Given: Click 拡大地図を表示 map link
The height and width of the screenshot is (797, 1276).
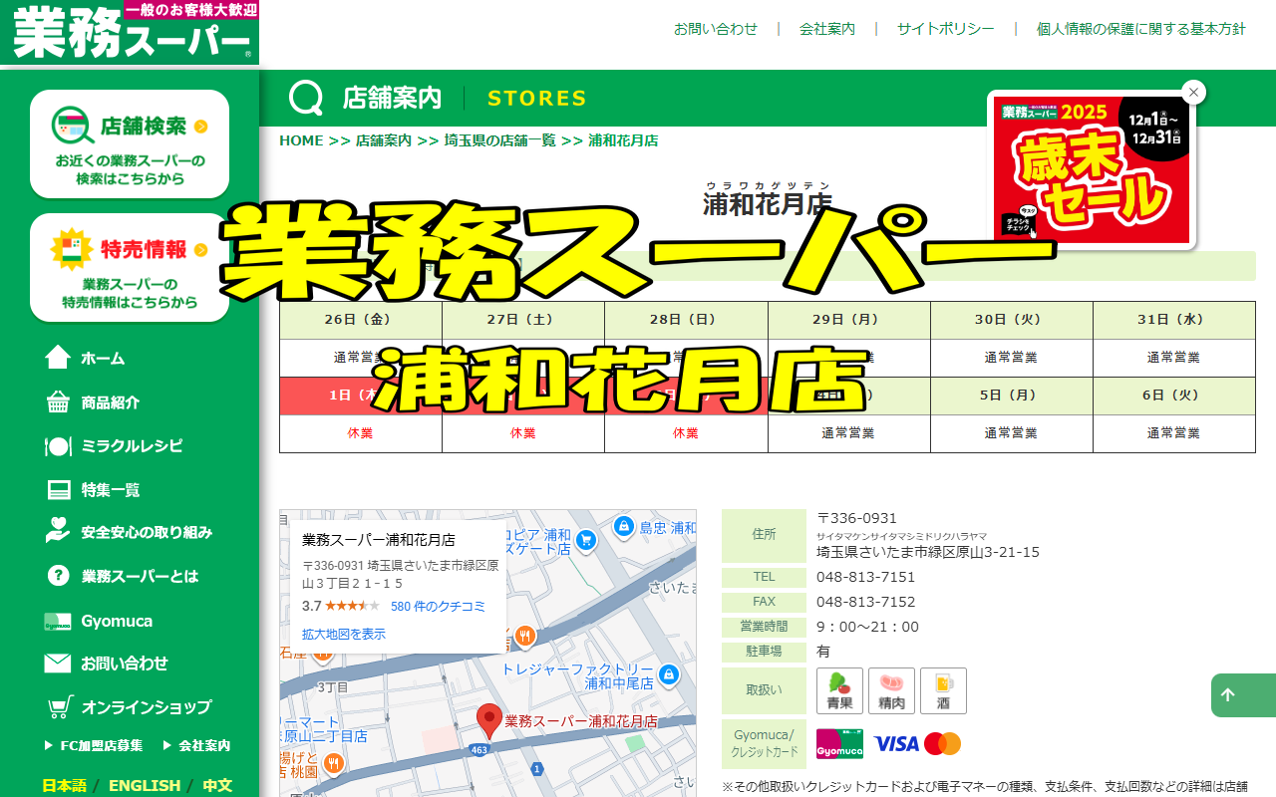Looking at the screenshot, I should (x=344, y=634).
